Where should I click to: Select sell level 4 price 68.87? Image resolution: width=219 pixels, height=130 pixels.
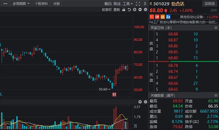tap(173, 40)
